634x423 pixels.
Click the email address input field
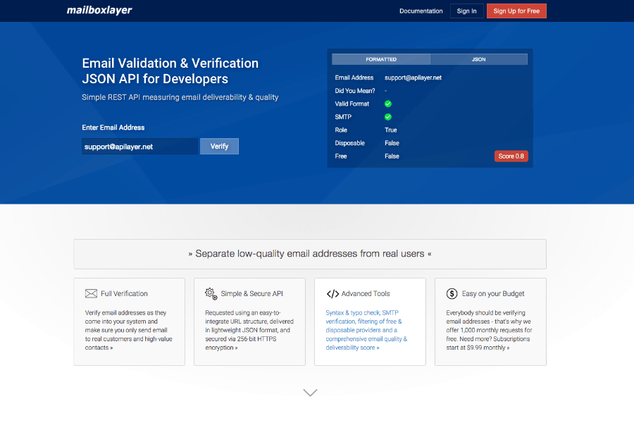click(x=139, y=146)
